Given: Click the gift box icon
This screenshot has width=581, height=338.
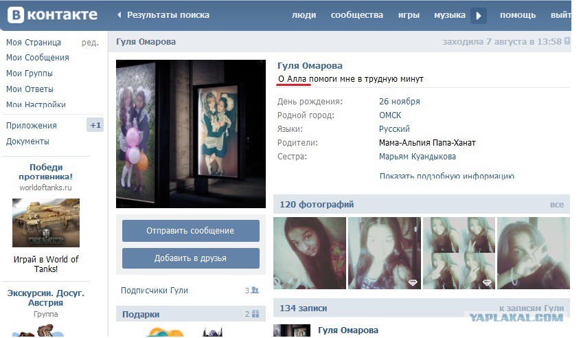Looking at the screenshot, I should click(255, 314).
